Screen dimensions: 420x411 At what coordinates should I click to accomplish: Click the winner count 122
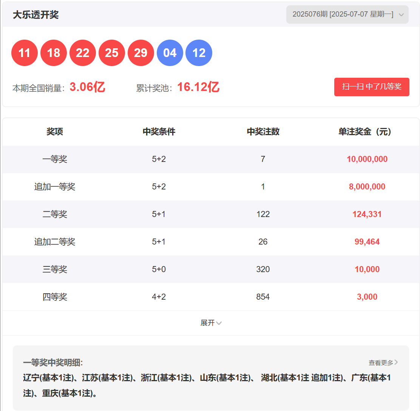pyautogui.click(x=263, y=214)
